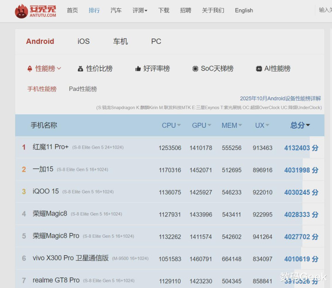Open the 评测 dropdown menu
This screenshot has height=288, width=332.
(139, 10)
